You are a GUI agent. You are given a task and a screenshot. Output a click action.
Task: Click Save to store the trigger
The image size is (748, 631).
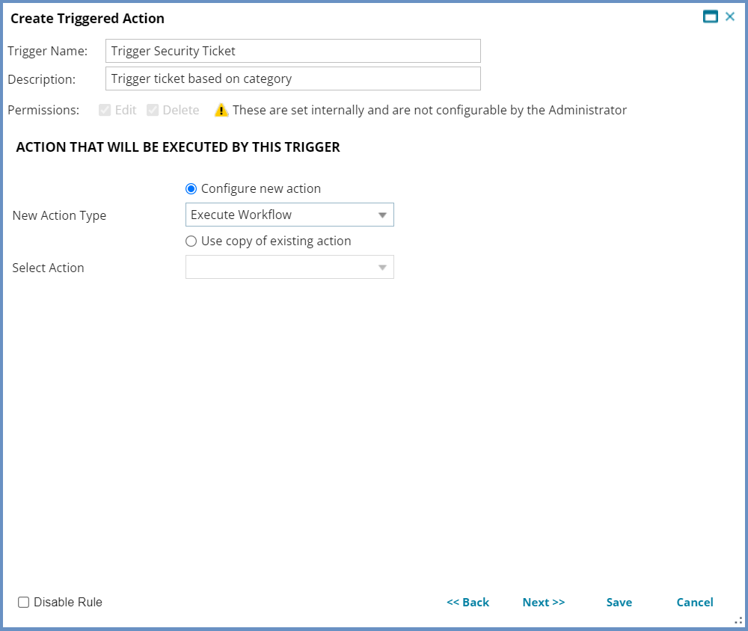coord(619,603)
